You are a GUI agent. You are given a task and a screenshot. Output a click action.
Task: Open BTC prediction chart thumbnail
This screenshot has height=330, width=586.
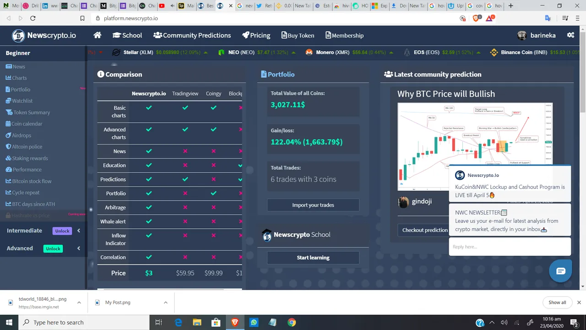(475, 147)
